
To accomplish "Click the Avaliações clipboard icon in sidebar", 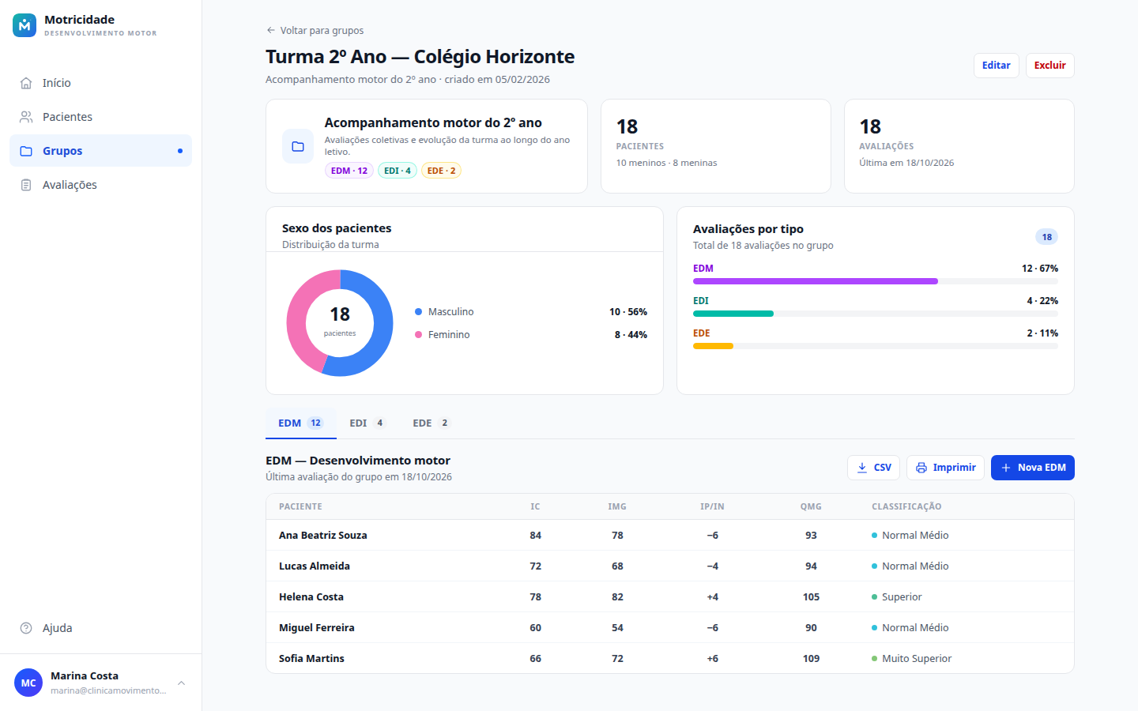I will point(26,185).
